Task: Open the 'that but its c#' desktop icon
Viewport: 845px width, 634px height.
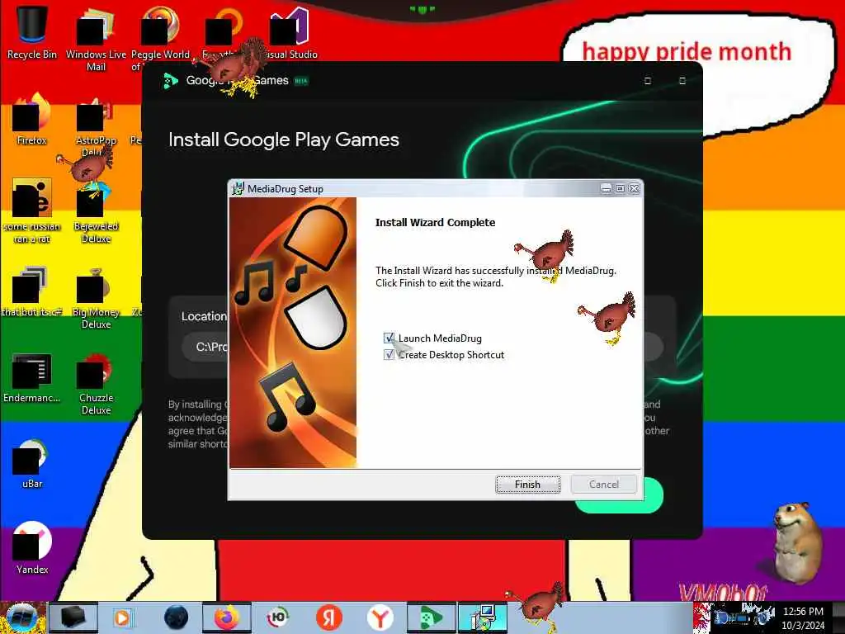Action: 32,291
